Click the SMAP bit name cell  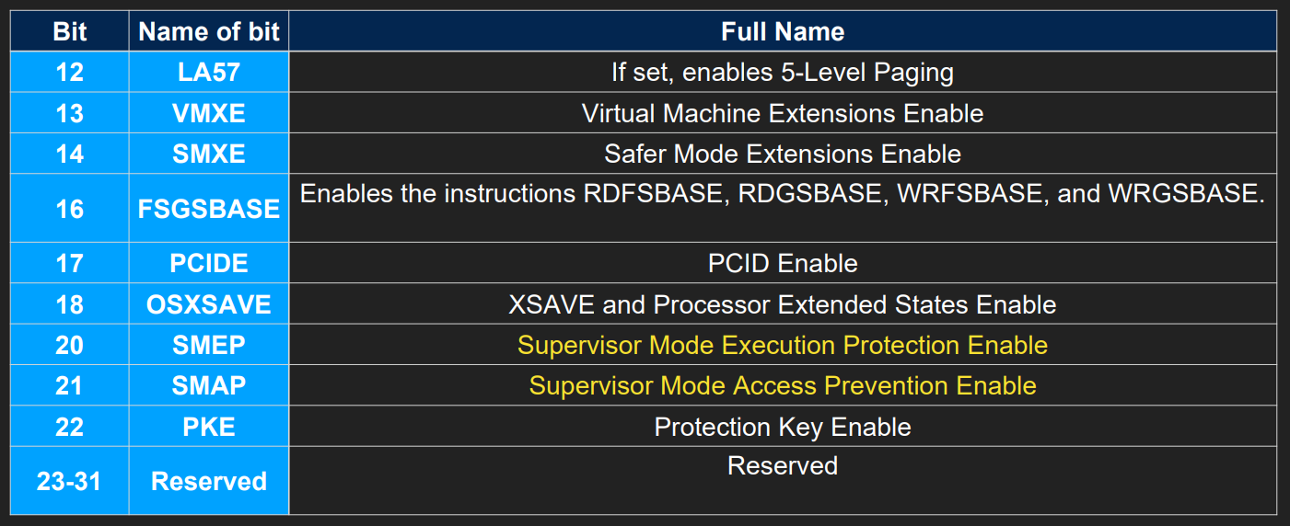coord(209,385)
